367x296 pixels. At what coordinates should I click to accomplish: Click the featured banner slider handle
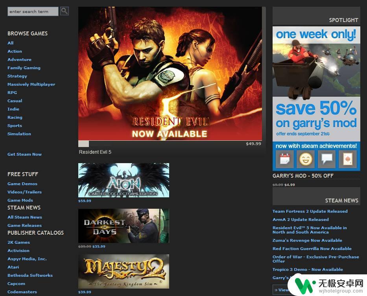[83, 143]
